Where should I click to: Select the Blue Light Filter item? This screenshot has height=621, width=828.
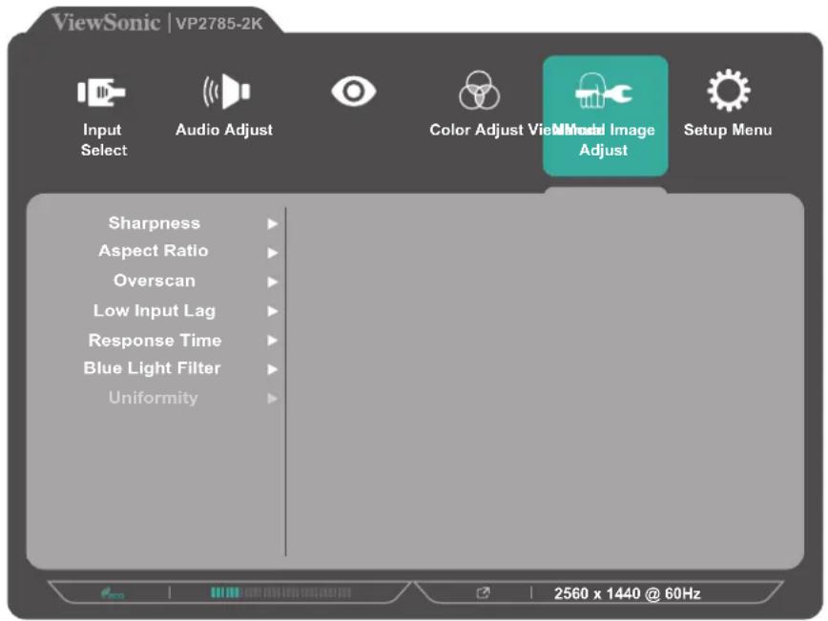pyautogui.click(x=152, y=368)
